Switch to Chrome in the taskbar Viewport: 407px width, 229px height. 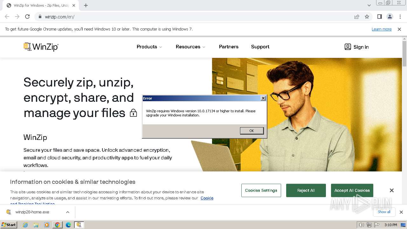pos(58,225)
